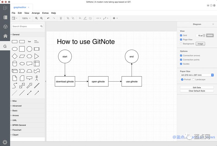Click the background Image button
The width and height of the screenshot is (217, 146).
point(200,44)
